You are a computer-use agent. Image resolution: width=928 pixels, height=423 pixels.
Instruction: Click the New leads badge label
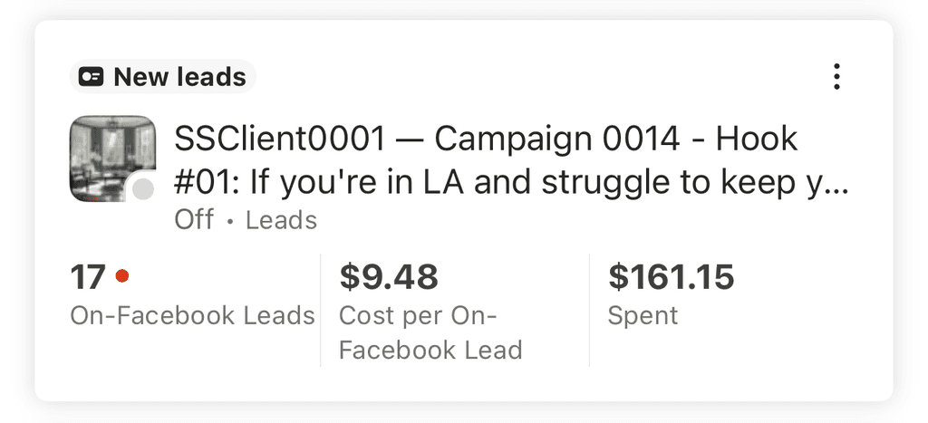[x=179, y=77]
